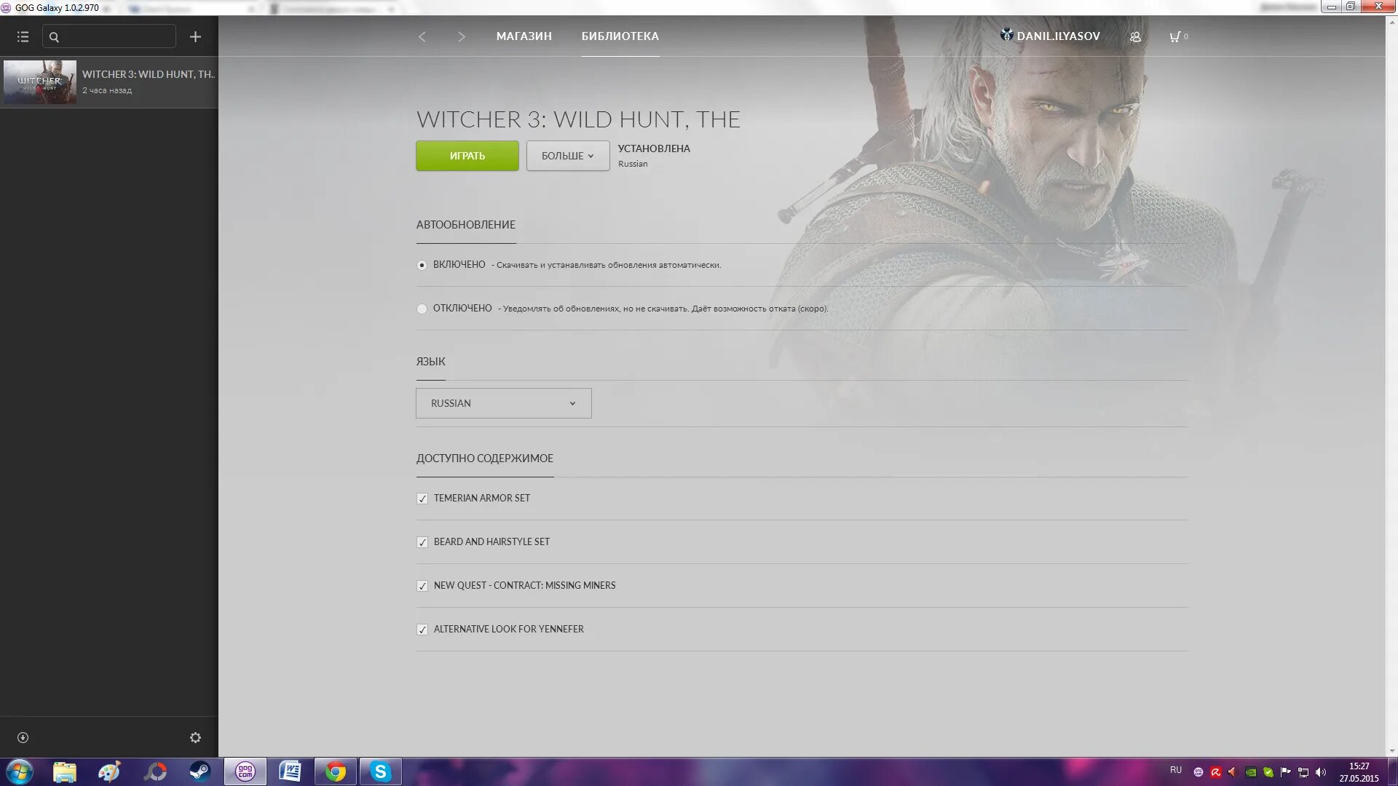Screen dimensions: 1398x786
Task: Expand the БОЛЬШЕ dropdown button
Action: pyautogui.click(x=568, y=156)
